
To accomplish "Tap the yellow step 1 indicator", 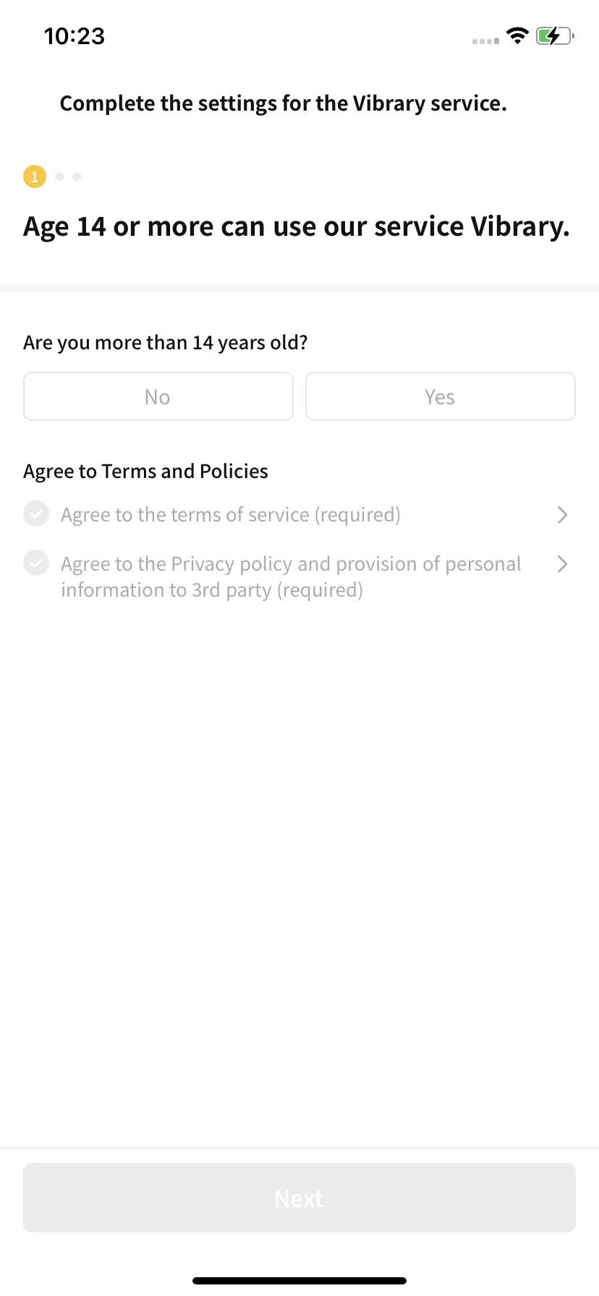I will (x=35, y=176).
